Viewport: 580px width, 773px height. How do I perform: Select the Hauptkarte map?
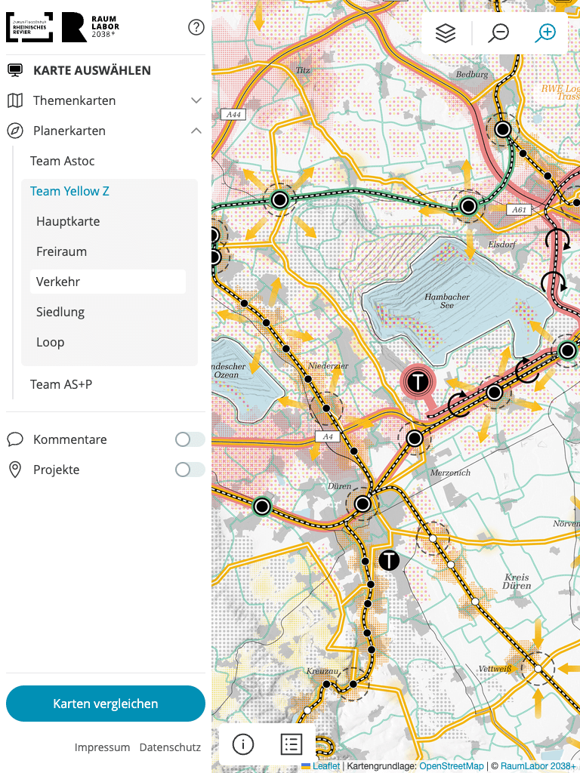[x=68, y=221]
